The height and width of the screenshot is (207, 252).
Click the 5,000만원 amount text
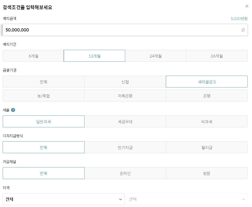click(239, 19)
